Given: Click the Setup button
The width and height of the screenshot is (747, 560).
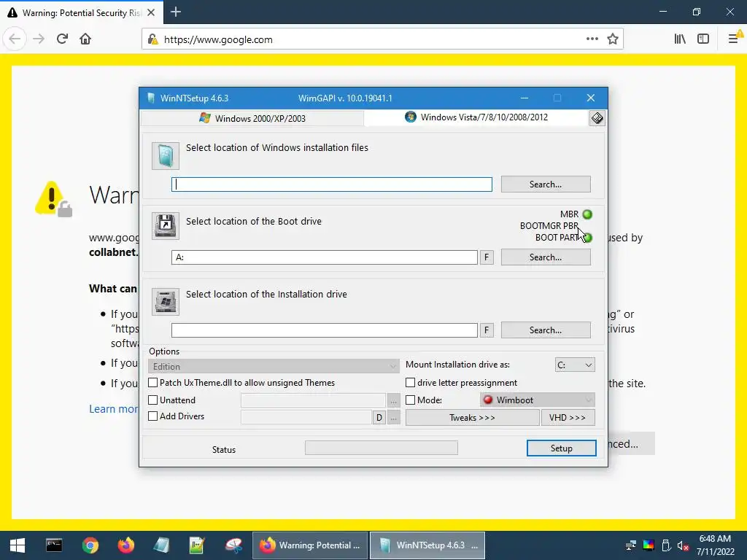Looking at the screenshot, I should point(561,448).
